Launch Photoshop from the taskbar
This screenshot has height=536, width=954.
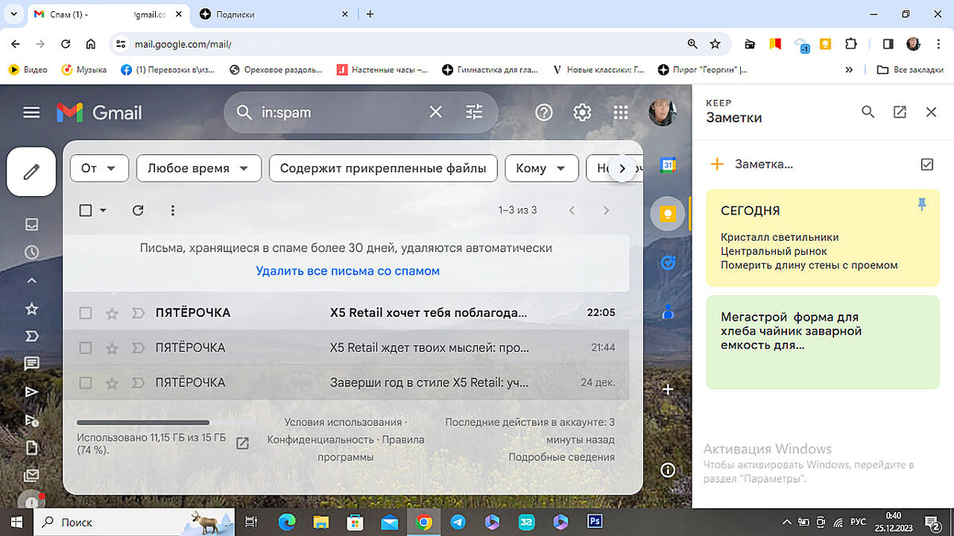coord(595,522)
